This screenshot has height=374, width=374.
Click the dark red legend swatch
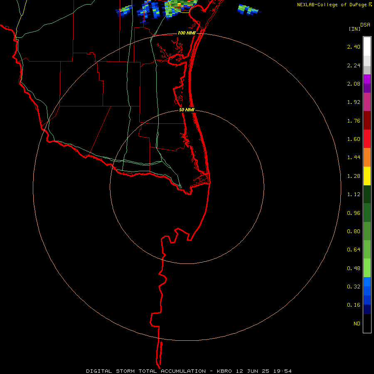367,121
